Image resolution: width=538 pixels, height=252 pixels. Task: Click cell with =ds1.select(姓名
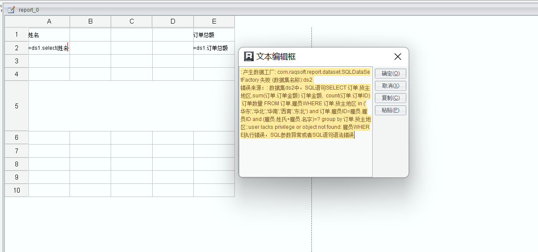click(49, 48)
